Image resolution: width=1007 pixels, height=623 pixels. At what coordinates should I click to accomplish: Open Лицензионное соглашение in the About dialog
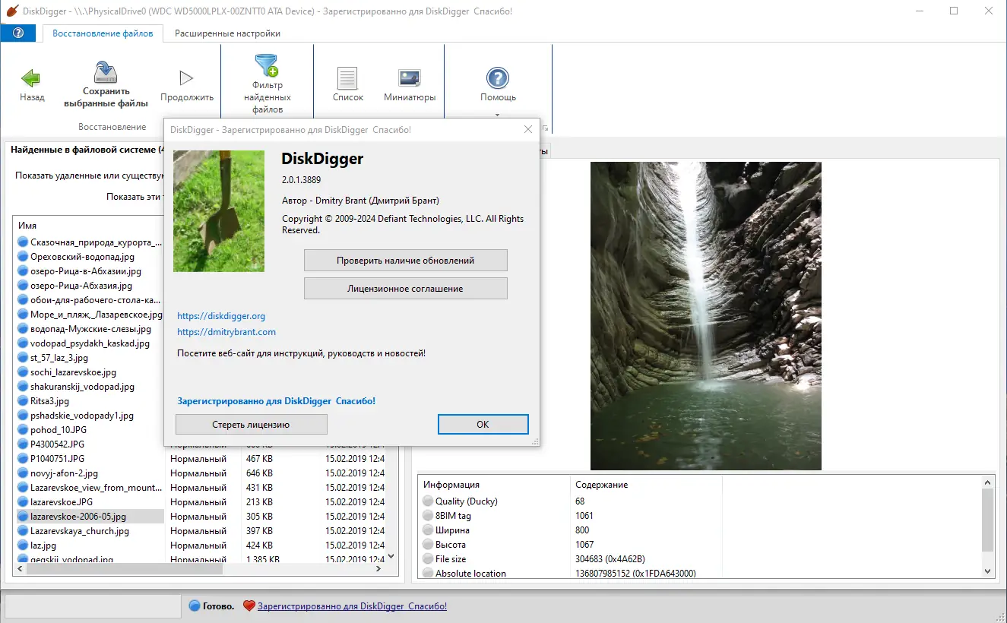click(x=406, y=289)
